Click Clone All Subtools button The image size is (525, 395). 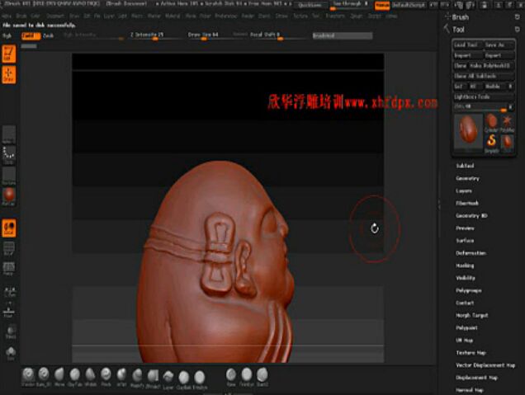click(x=484, y=76)
